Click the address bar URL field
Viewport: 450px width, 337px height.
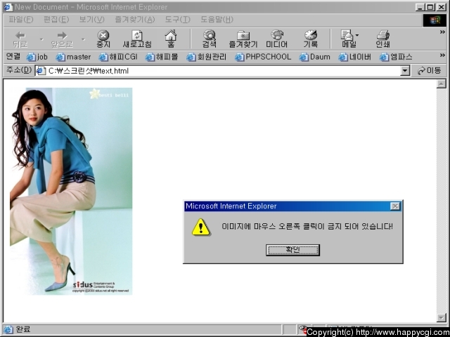[222, 71]
